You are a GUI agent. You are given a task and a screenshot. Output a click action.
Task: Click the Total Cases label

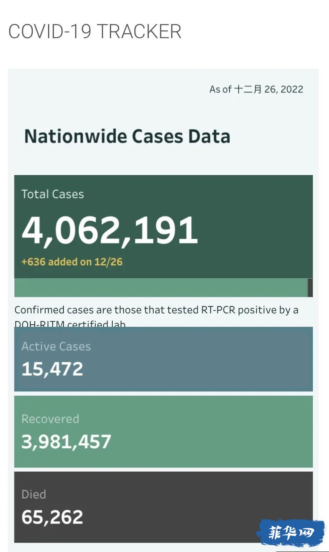point(53,194)
